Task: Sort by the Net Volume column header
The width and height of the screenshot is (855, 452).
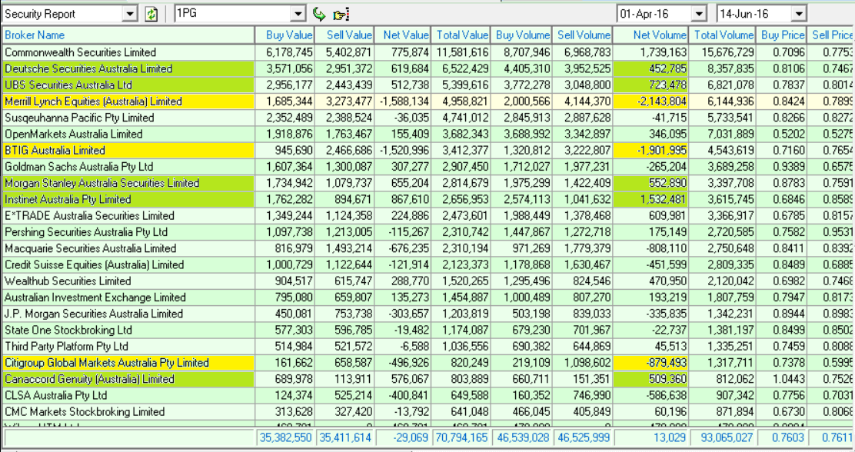Action: 650,35
